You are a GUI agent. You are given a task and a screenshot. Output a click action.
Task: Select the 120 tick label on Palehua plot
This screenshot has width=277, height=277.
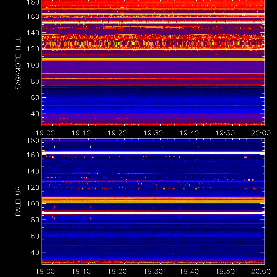[33, 187]
